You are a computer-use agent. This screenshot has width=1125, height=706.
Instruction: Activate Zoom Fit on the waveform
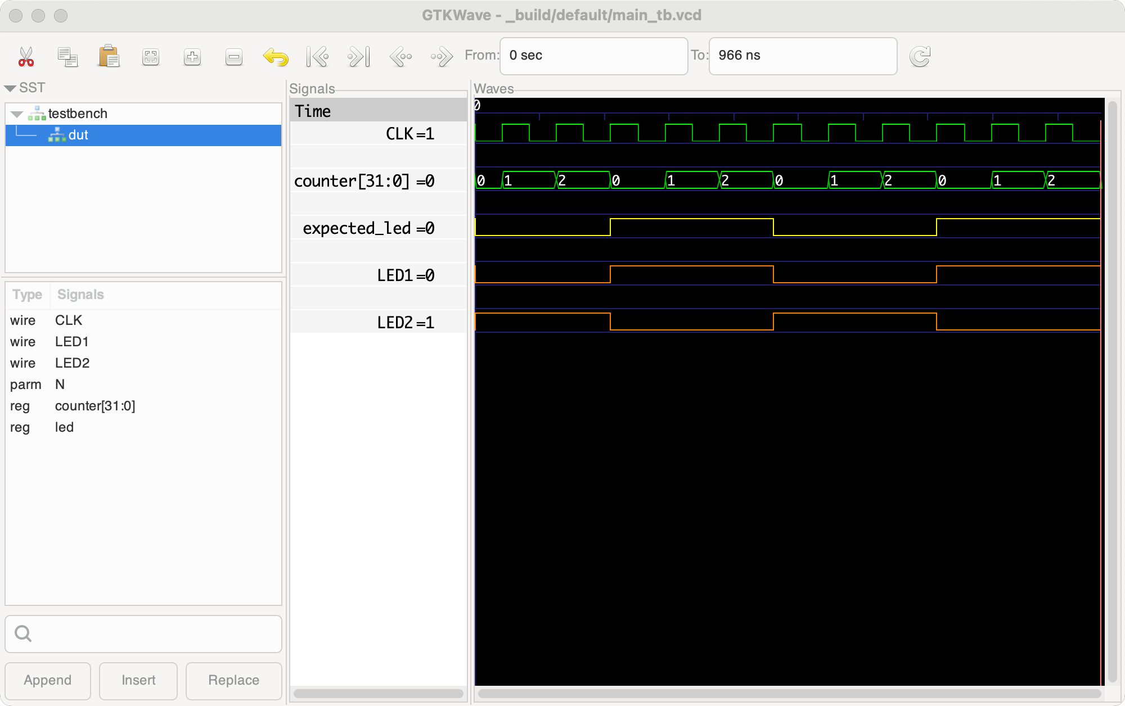pos(150,56)
